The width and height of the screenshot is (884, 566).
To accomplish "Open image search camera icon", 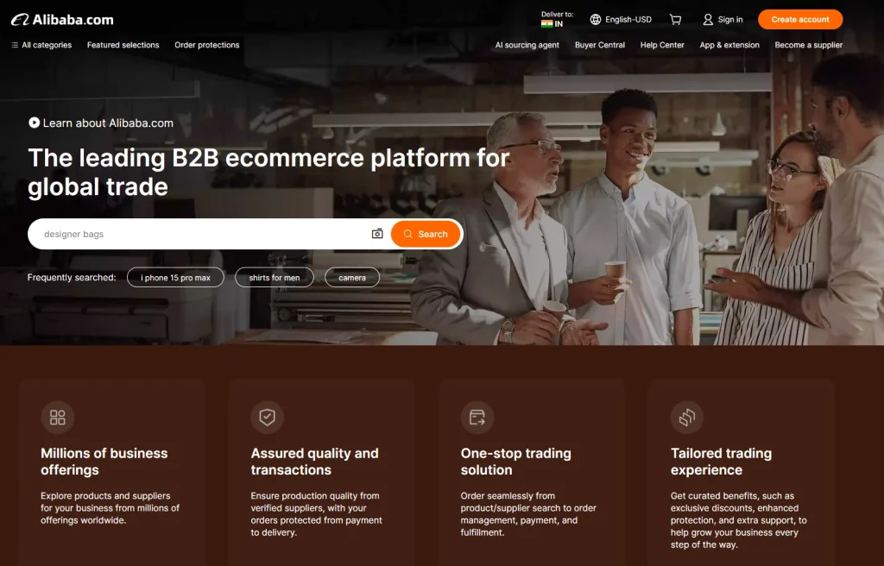I will [x=377, y=234].
